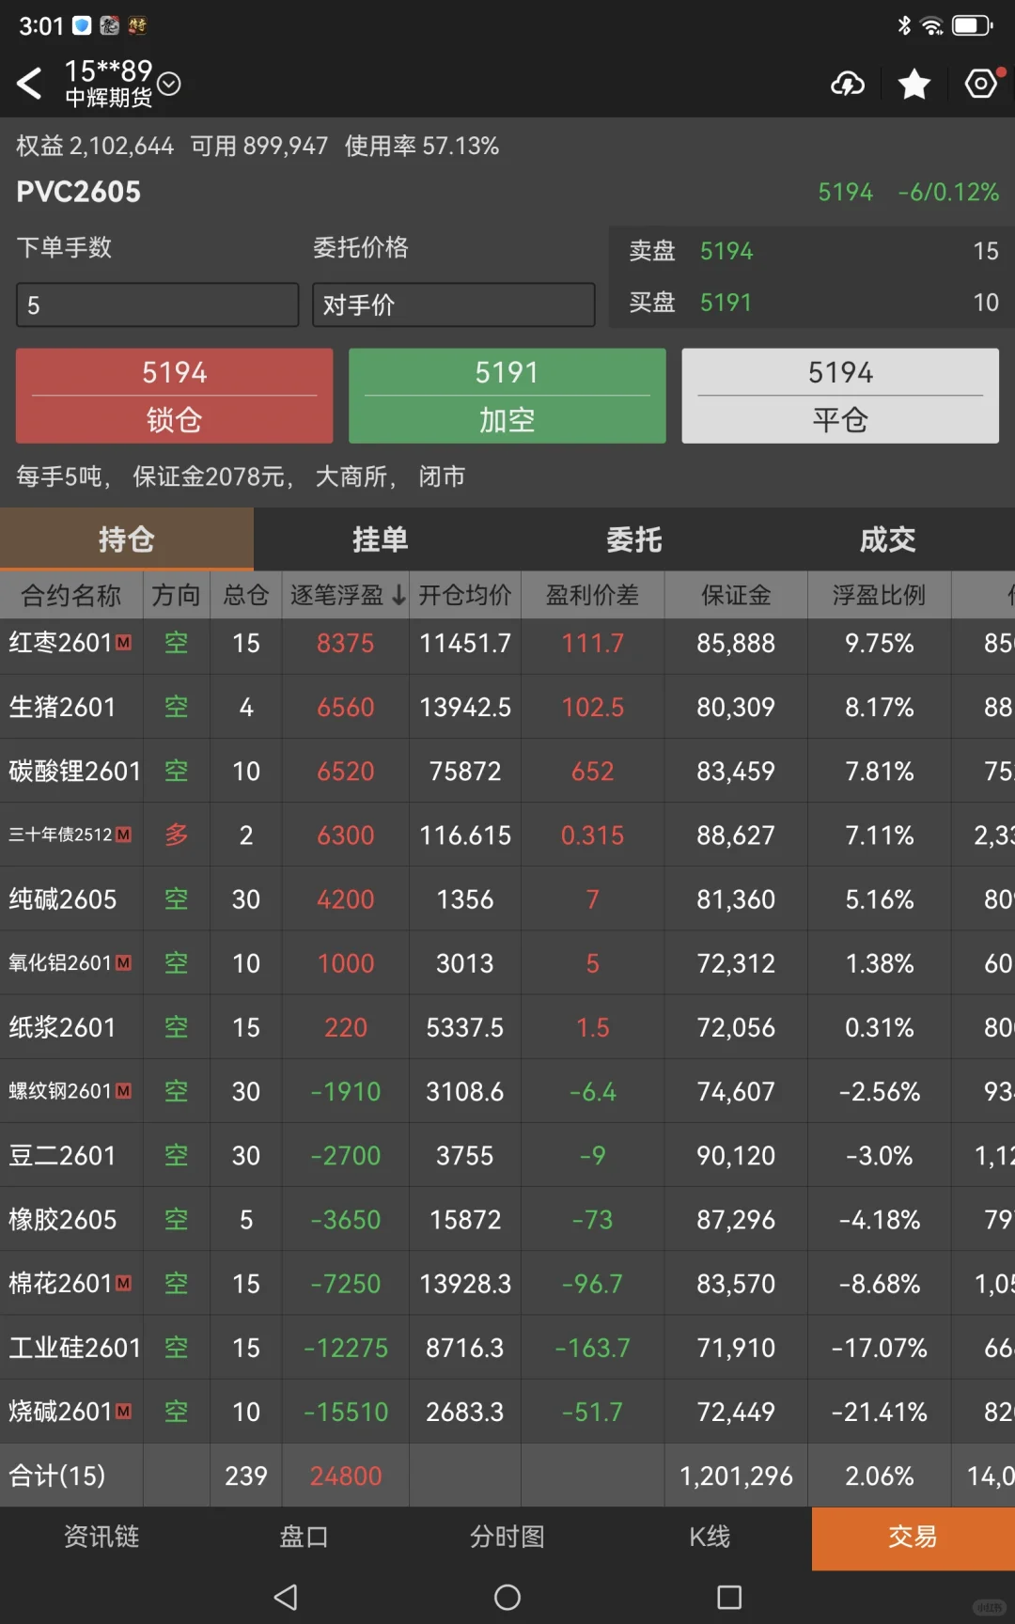This screenshot has width=1015, height=1624.
Task: Tap the Bluetooth icon in status bar
Action: click(x=904, y=25)
